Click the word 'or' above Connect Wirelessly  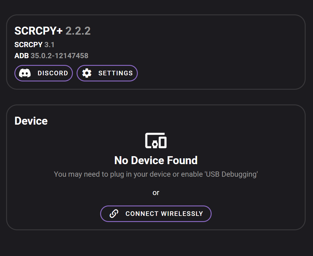[x=156, y=193]
